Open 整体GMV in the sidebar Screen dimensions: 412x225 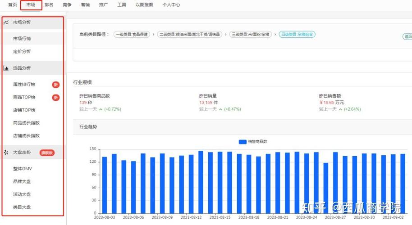(x=23, y=169)
